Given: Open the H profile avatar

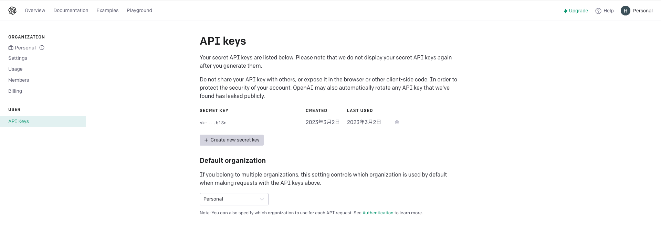Looking at the screenshot, I should 625,11.
